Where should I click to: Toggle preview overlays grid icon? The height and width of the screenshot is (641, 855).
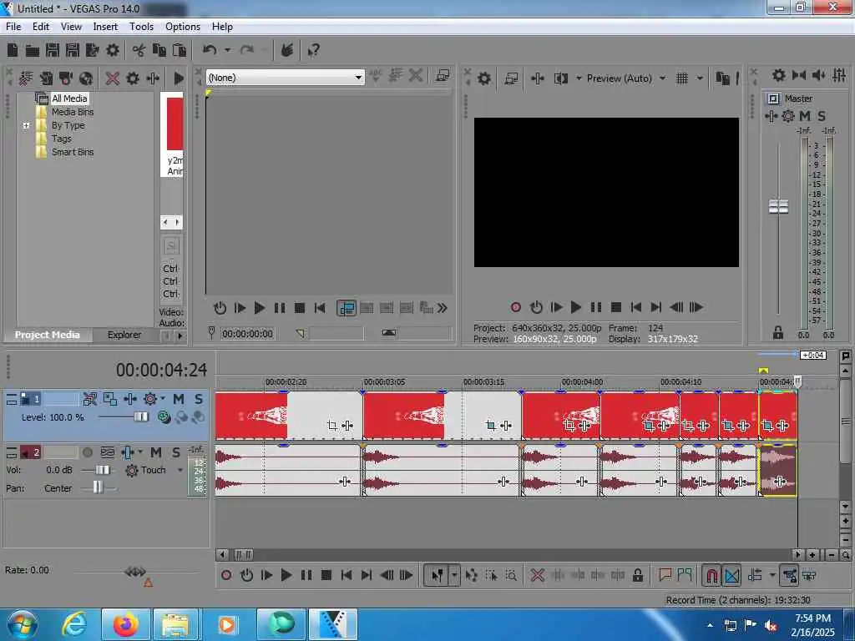(x=681, y=78)
